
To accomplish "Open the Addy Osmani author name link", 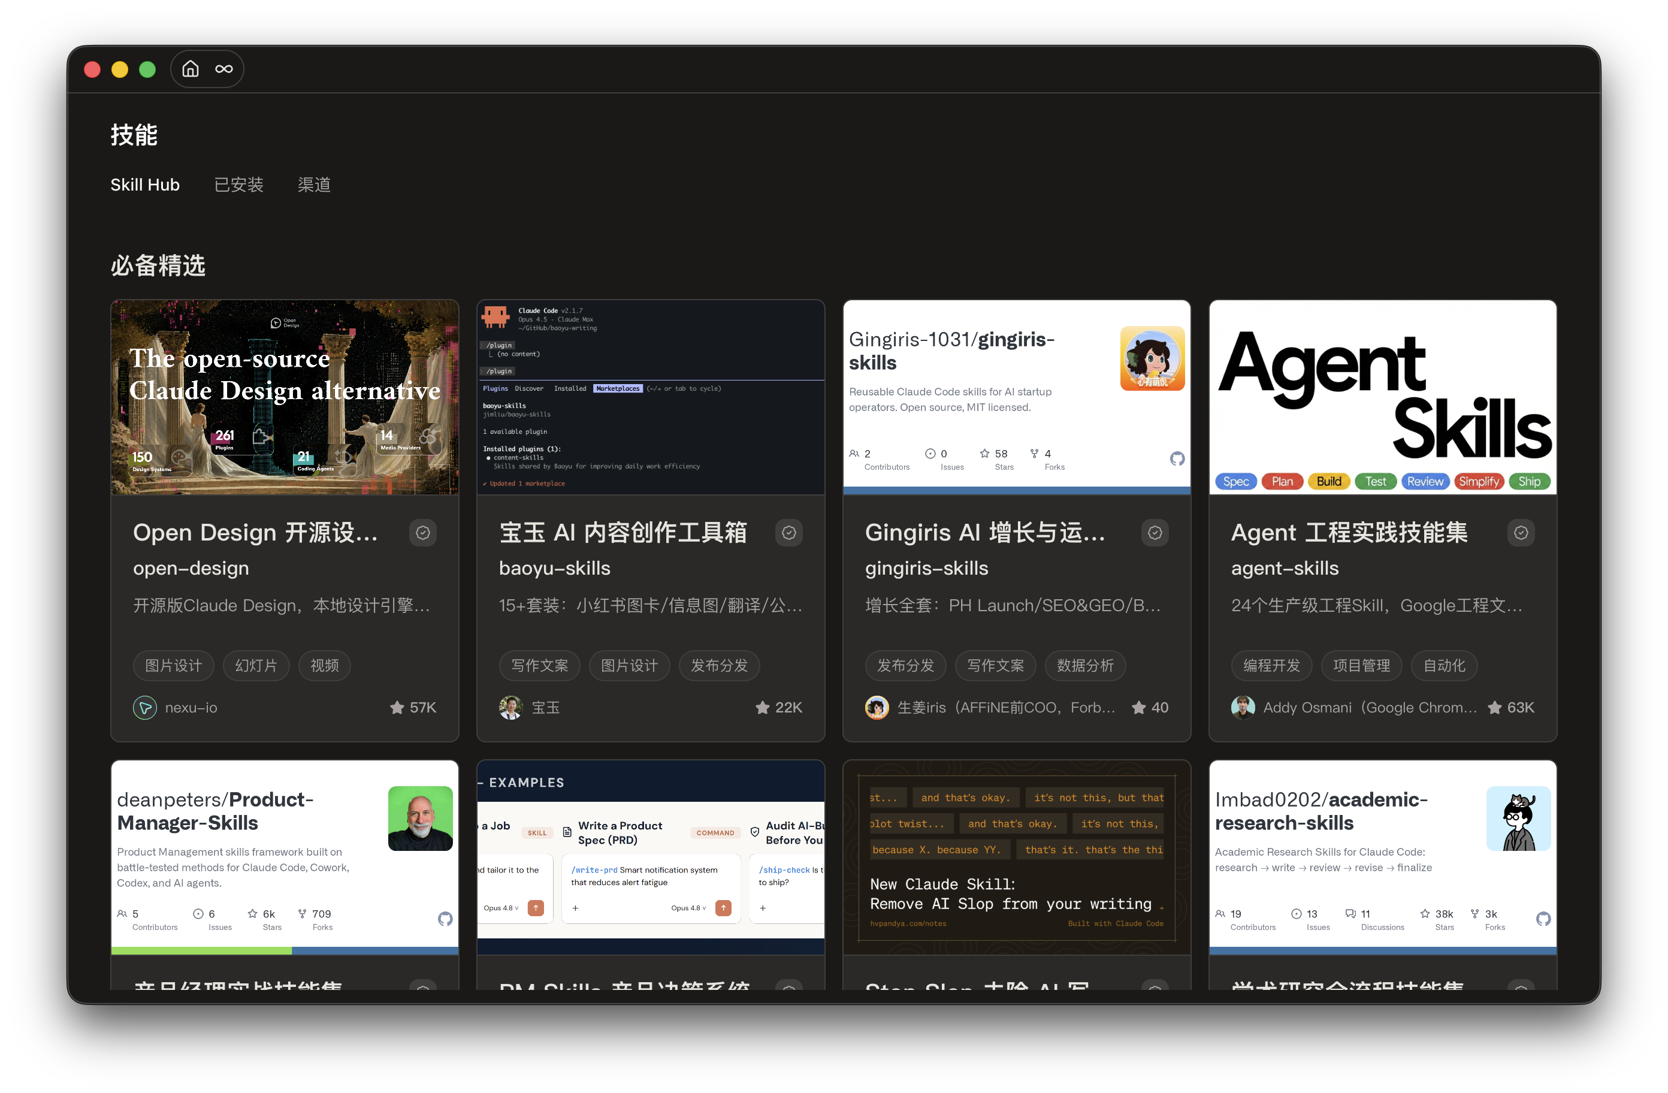I will click(x=1370, y=708).
